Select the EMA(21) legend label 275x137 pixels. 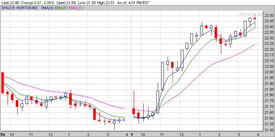tap(76, 8)
